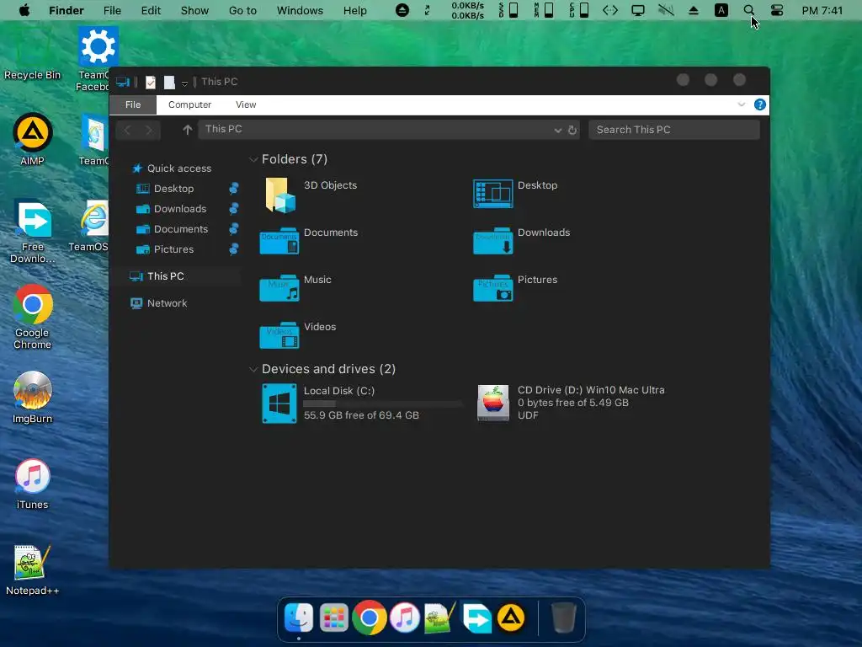862x647 pixels.
Task: Click the Spotlight search icon in menu bar
Action: 748,10
